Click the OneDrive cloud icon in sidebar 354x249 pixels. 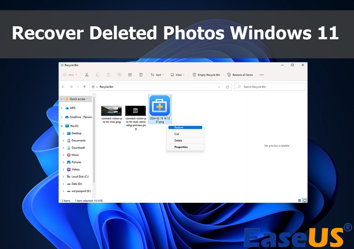67,117
